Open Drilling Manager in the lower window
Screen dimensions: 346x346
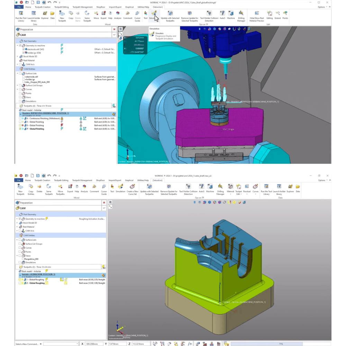pyautogui.click(x=220, y=187)
